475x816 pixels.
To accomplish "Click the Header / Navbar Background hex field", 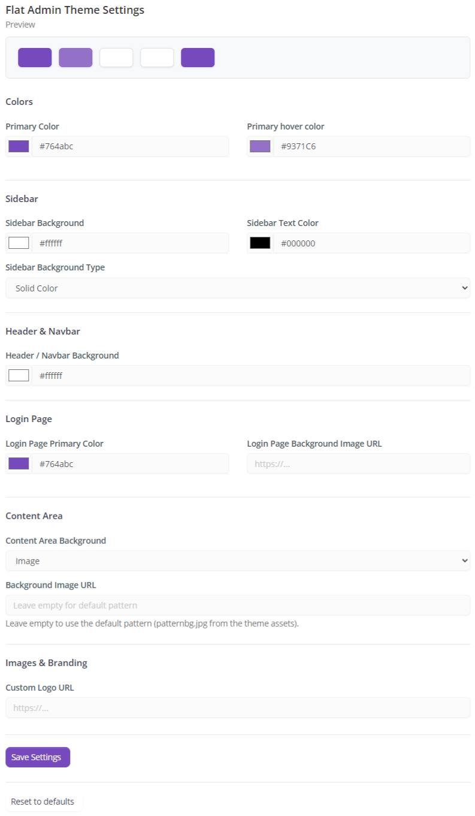I will click(252, 375).
